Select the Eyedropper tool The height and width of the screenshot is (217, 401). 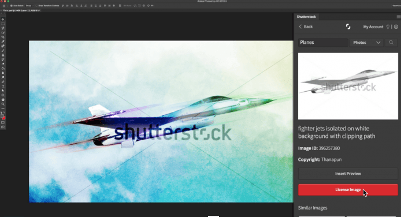[x=3, y=42]
